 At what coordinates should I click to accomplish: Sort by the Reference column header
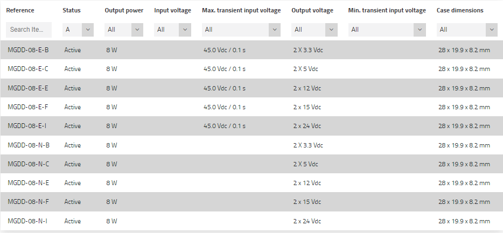point(20,10)
